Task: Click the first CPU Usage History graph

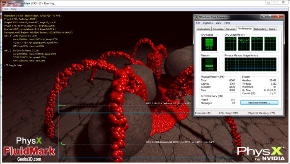Action: click(230, 44)
